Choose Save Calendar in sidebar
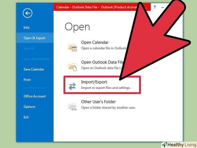Viewport: 197px width, 148px height. click(x=34, y=69)
